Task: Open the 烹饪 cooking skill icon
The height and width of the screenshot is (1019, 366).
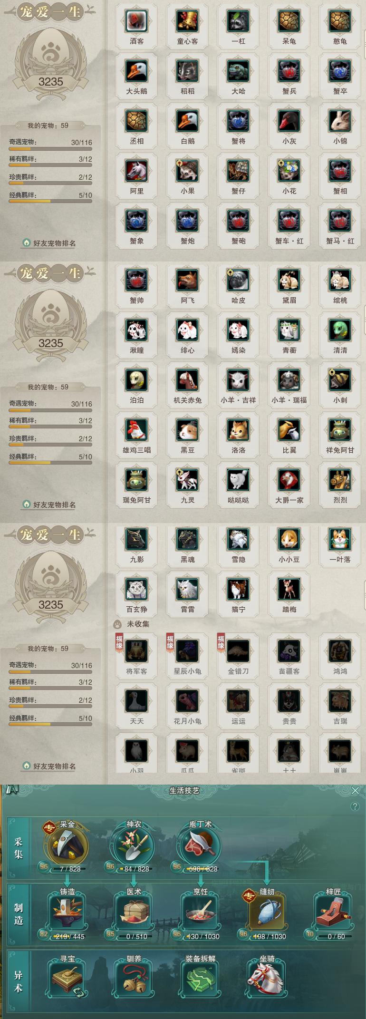Action: coord(200,912)
